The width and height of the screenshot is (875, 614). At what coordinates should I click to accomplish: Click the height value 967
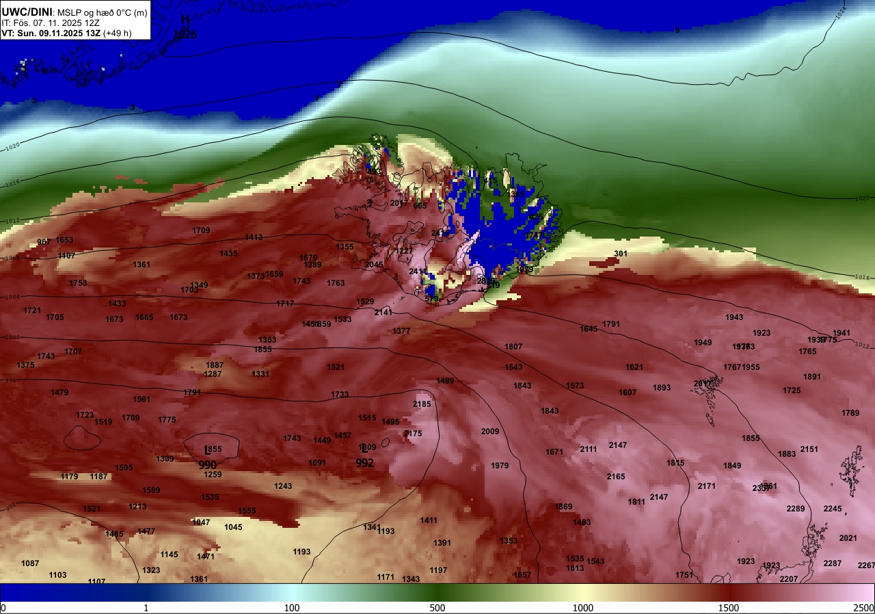[44, 242]
